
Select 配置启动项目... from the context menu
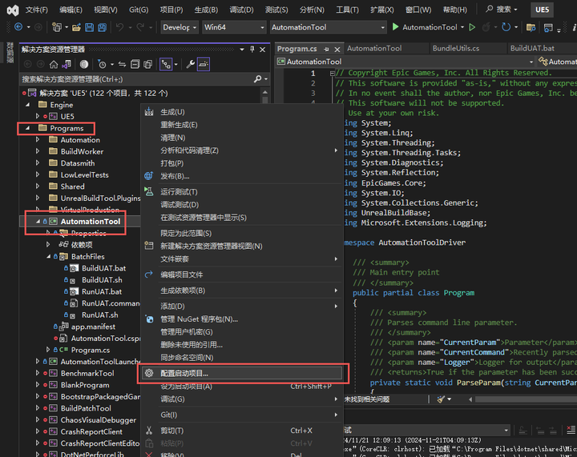click(184, 373)
